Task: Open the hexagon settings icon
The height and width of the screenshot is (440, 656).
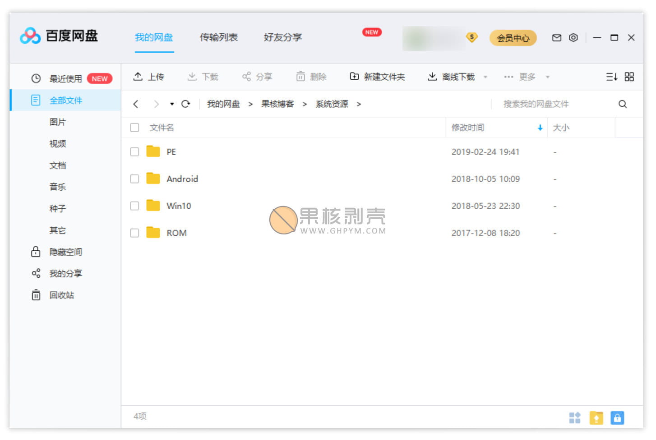Action: coord(573,38)
